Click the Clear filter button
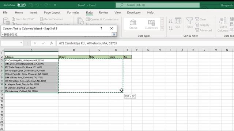Image resolution: width=234 pixels, height=131 pixels. tap(201, 19)
